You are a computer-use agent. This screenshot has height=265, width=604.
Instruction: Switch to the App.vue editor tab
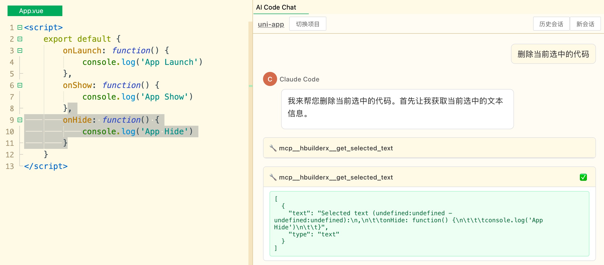(35, 11)
